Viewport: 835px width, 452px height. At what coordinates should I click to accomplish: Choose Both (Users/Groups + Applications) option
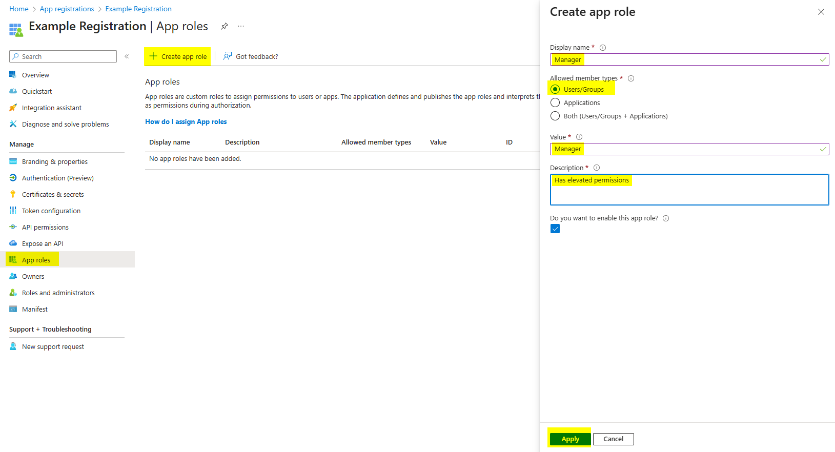[555, 116]
